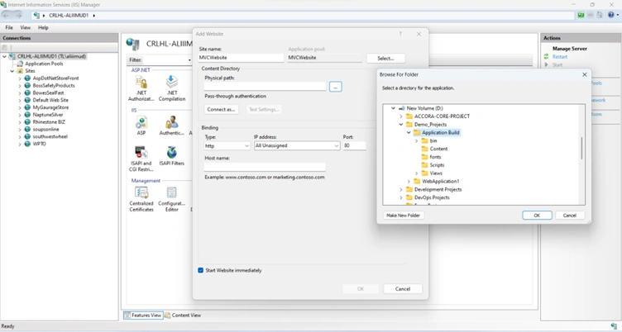The width and height of the screenshot is (622, 332).
Task: Open the .NET Compilation feature icon
Action: point(172,82)
